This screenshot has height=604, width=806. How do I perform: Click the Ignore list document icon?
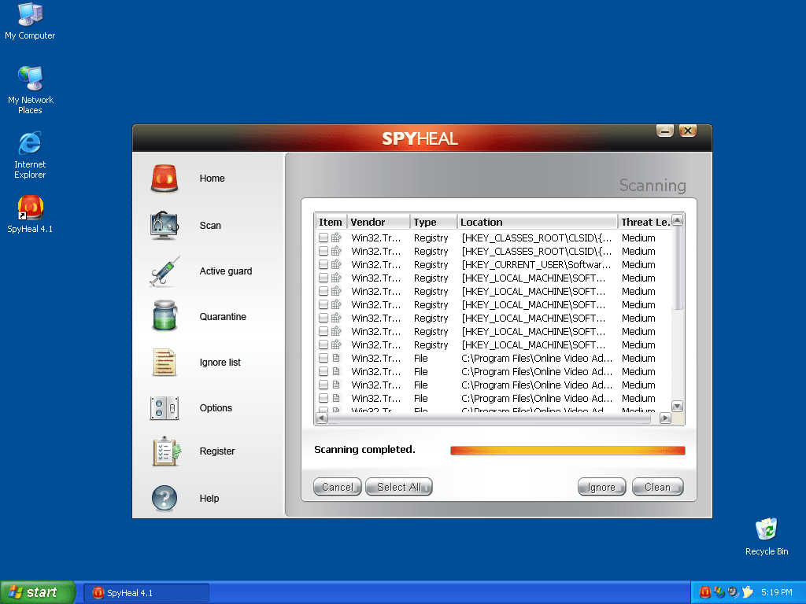[165, 363]
